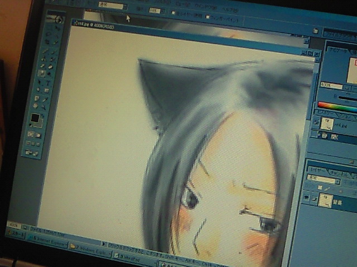This screenshot has width=357, height=267.
Task: Select the Brush tool
Action: click(x=54, y=52)
